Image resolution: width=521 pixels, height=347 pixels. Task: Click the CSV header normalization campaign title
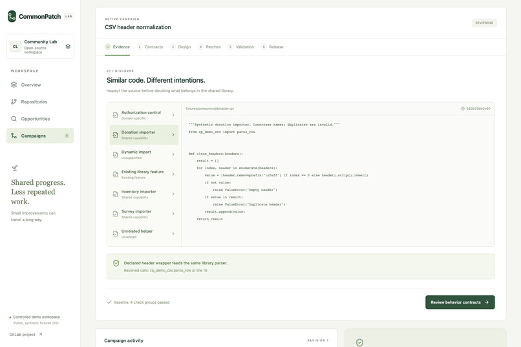pyautogui.click(x=138, y=27)
